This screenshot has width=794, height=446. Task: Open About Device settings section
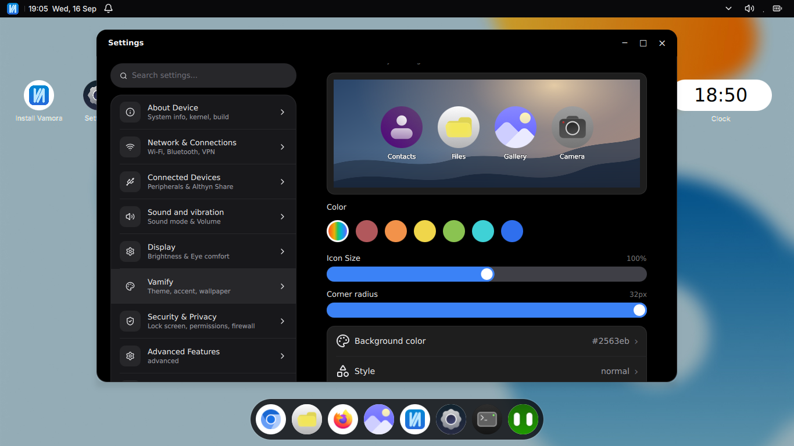click(203, 112)
